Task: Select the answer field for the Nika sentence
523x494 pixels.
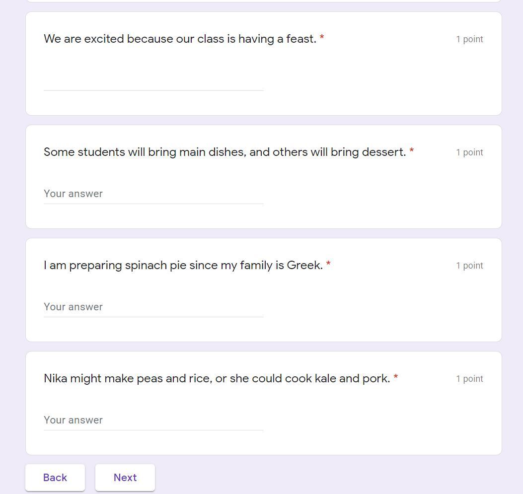Action: [x=153, y=421]
